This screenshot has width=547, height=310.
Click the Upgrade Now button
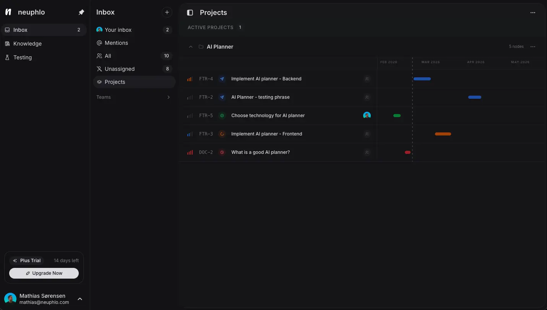tap(44, 273)
